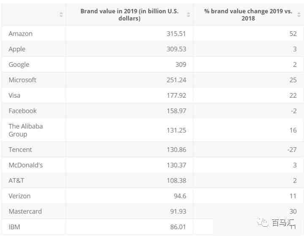Click sort arrows for Brand value 2019
304x236 pixels.
click(188, 15)
